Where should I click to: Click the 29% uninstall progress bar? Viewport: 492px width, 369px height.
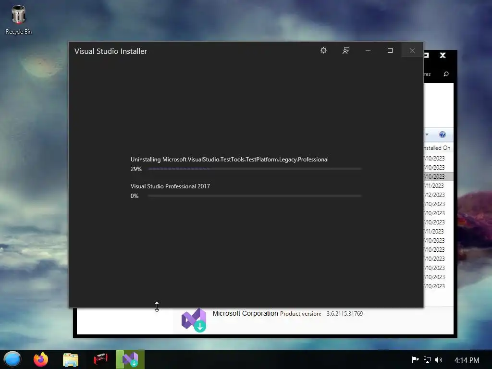pyautogui.click(x=255, y=169)
